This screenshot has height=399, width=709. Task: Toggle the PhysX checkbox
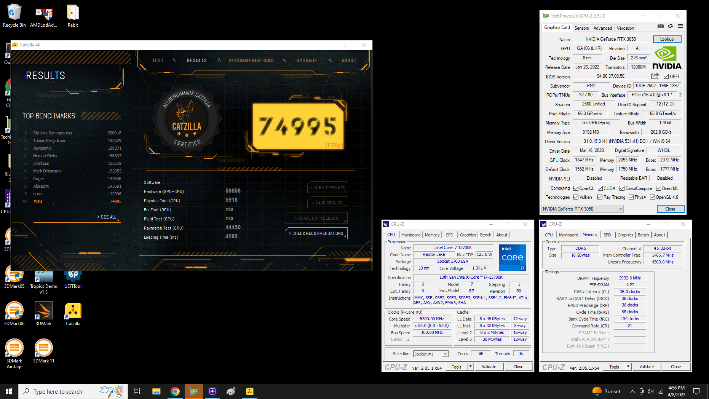(x=631, y=197)
